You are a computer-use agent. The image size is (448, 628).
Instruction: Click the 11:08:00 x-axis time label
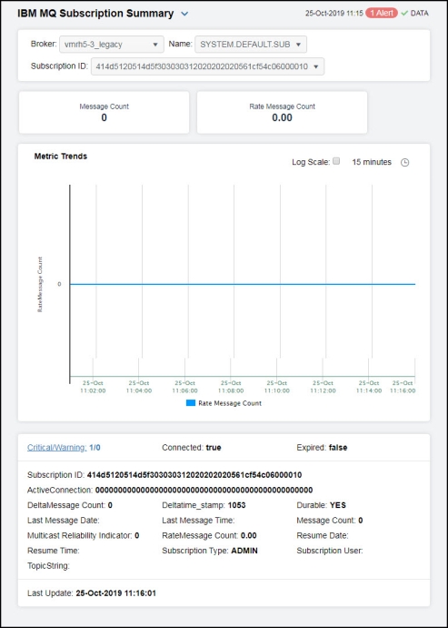click(x=231, y=387)
